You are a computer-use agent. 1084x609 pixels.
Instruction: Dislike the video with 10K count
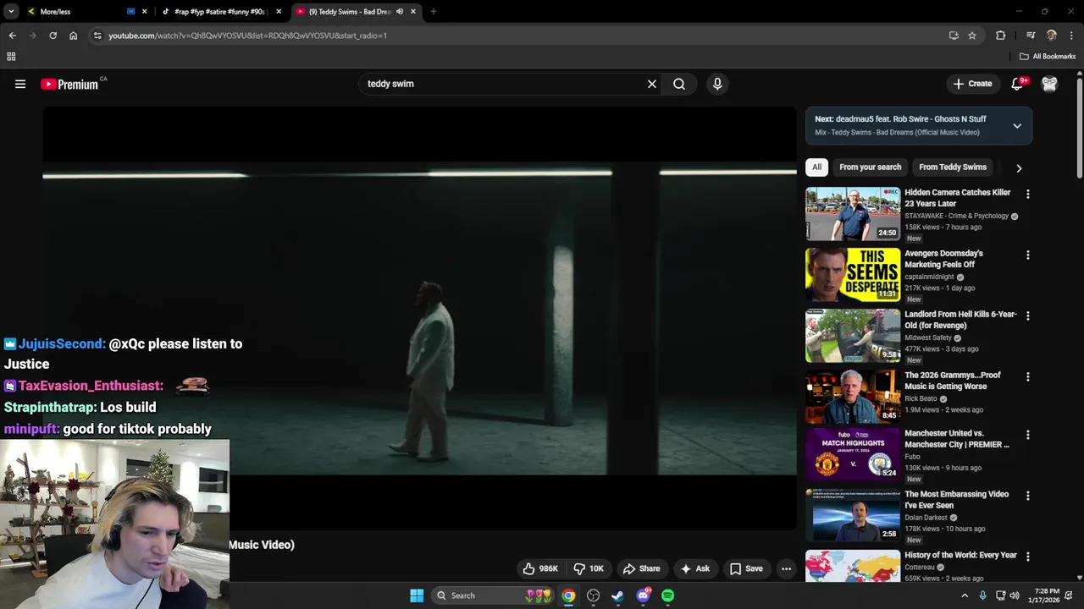589,568
